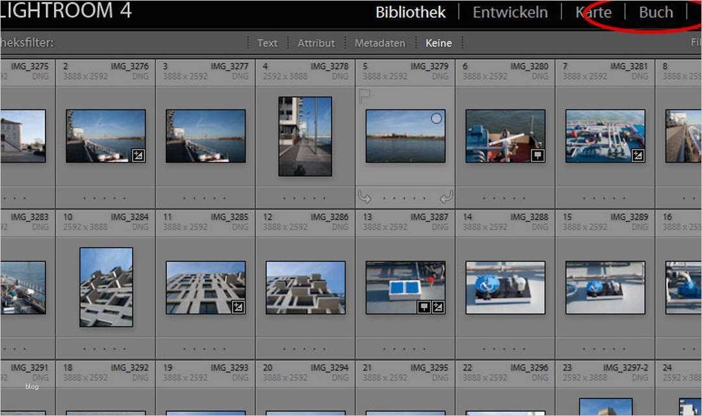Select Keine to disable filters
The image size is (702, 416).
(438, 43)
